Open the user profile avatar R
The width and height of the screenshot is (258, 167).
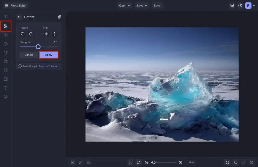click(x=248, y=5)
